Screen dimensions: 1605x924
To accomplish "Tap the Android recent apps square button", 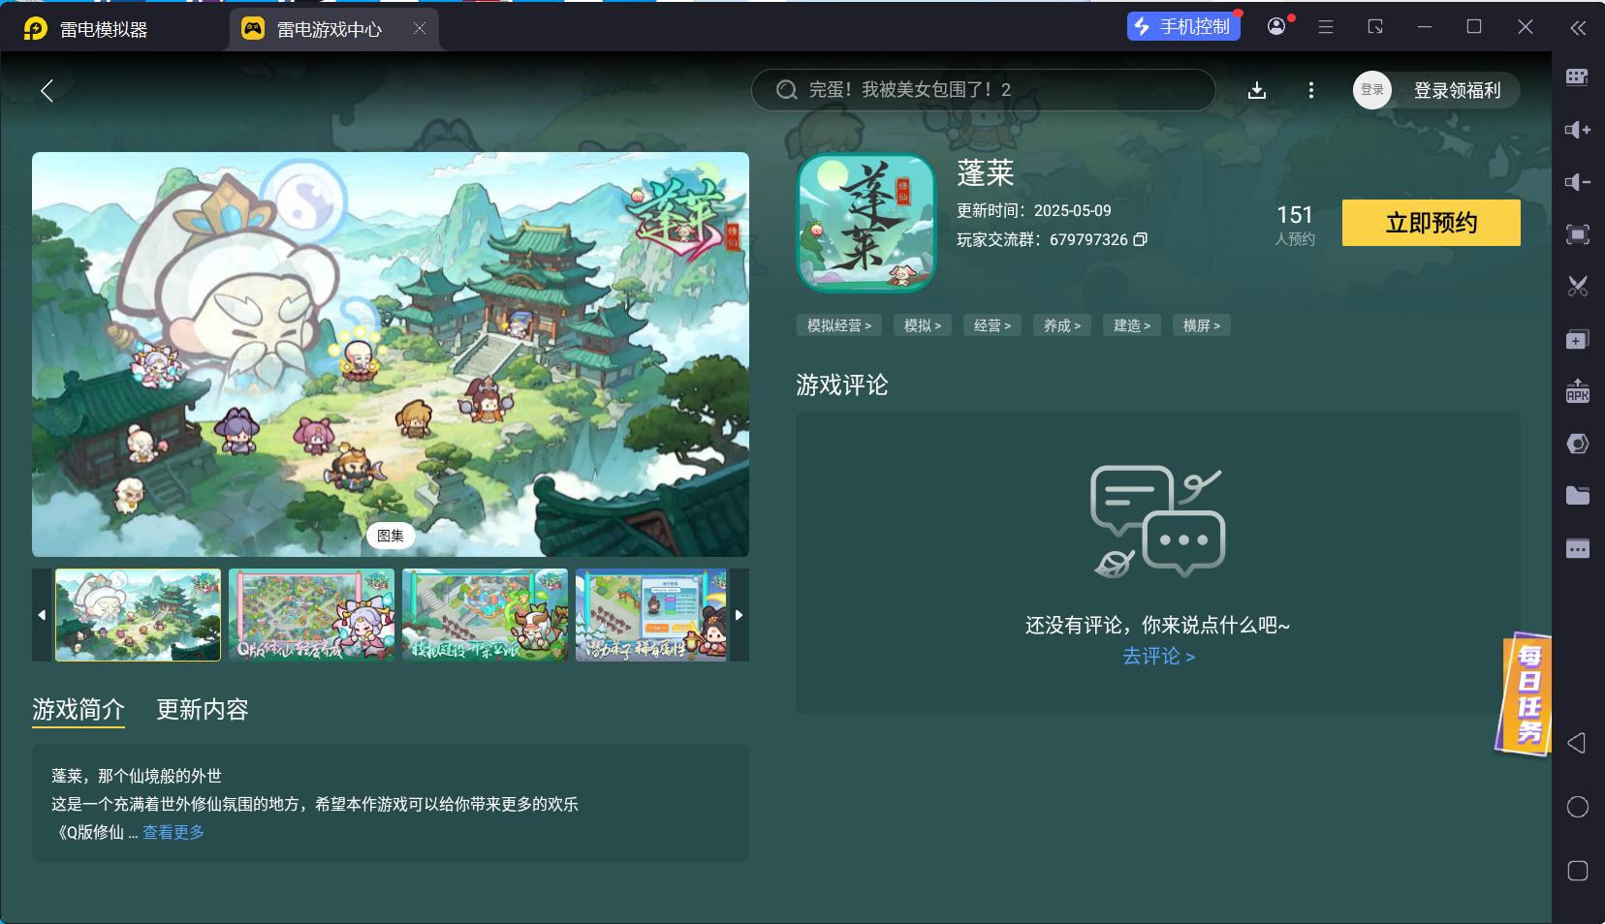I will [1578, 871].
